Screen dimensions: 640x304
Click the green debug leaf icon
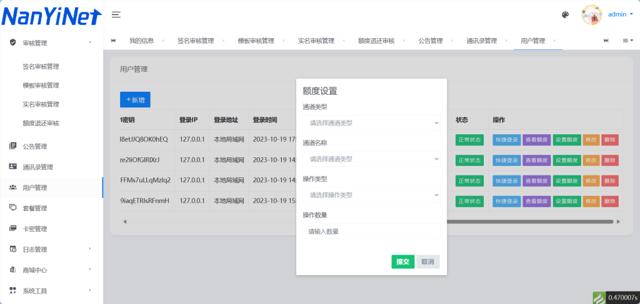click(x=599, y=298)
